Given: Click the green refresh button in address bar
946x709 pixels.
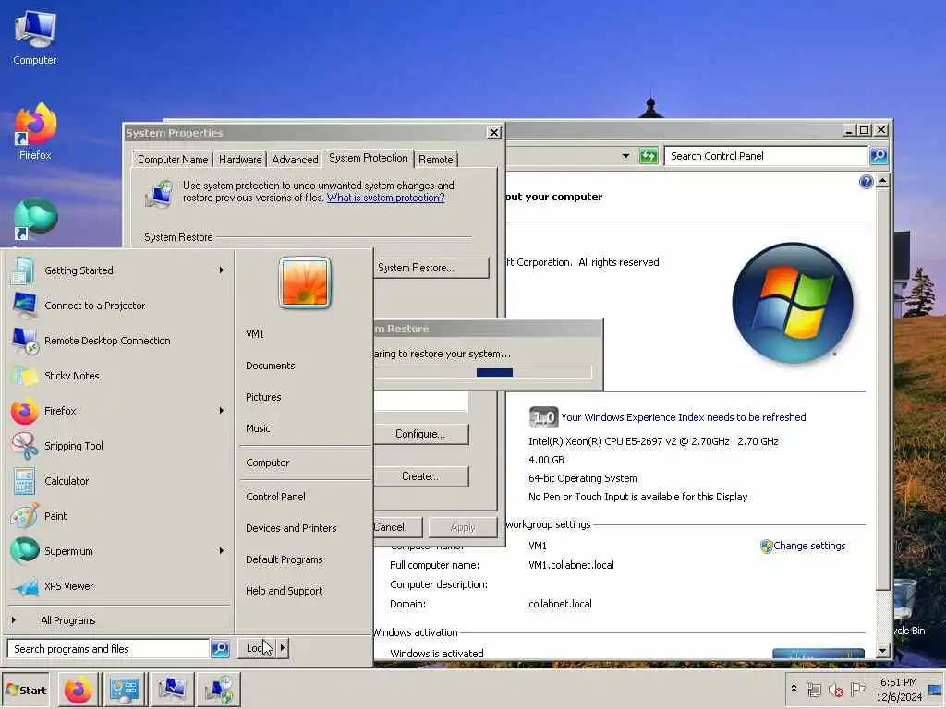Looking at the screenshot, I should tap(649, 156).
